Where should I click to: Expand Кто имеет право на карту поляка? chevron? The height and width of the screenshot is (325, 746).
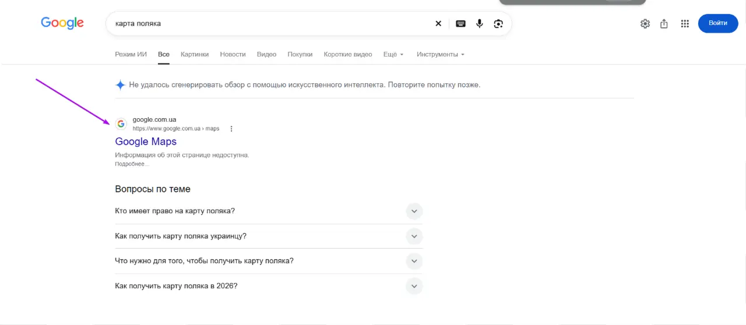414,211
